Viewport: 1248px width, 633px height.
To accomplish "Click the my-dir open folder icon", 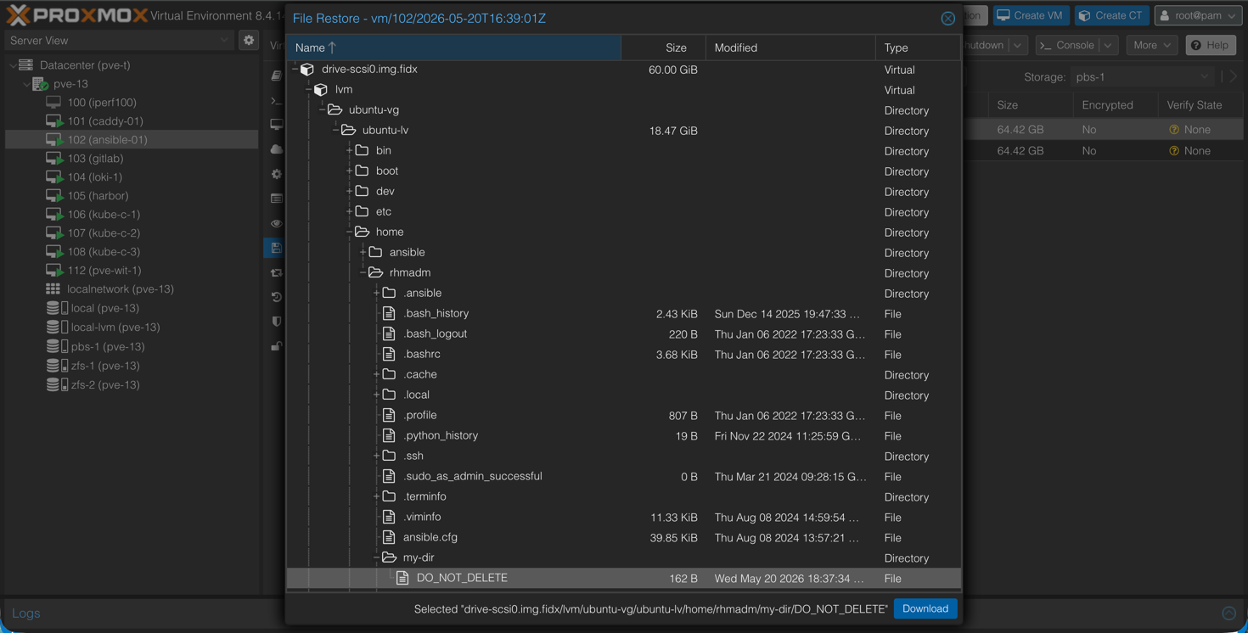I will tap(389, 558).
